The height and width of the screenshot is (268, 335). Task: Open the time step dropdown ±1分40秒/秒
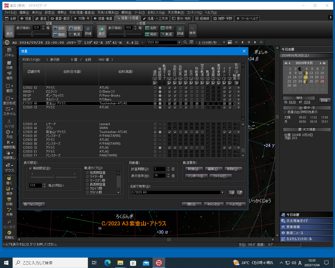click(x=224, y=42)
